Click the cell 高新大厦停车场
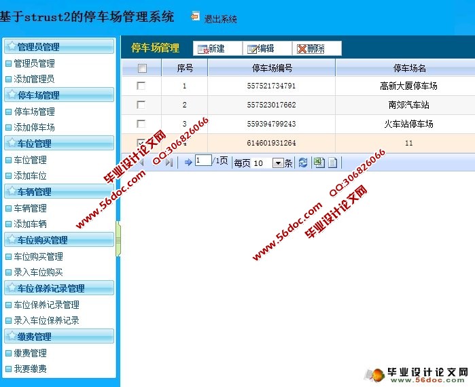 click(x=408, y=86)
